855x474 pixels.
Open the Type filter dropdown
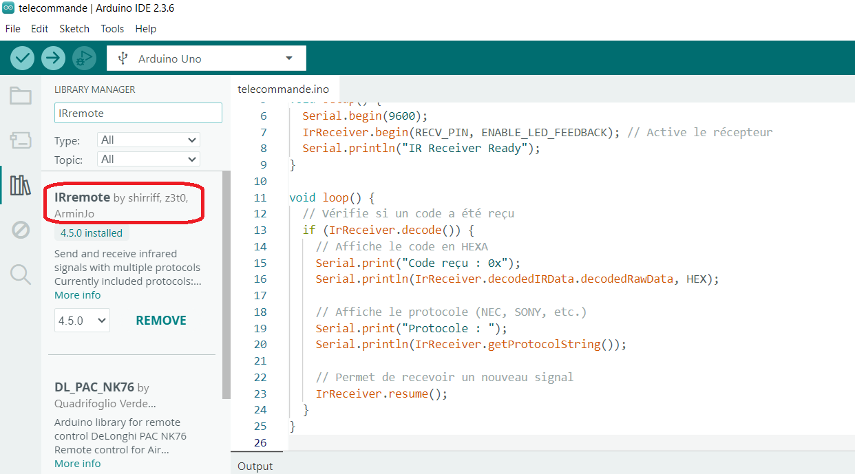click(x=149, y=140)
